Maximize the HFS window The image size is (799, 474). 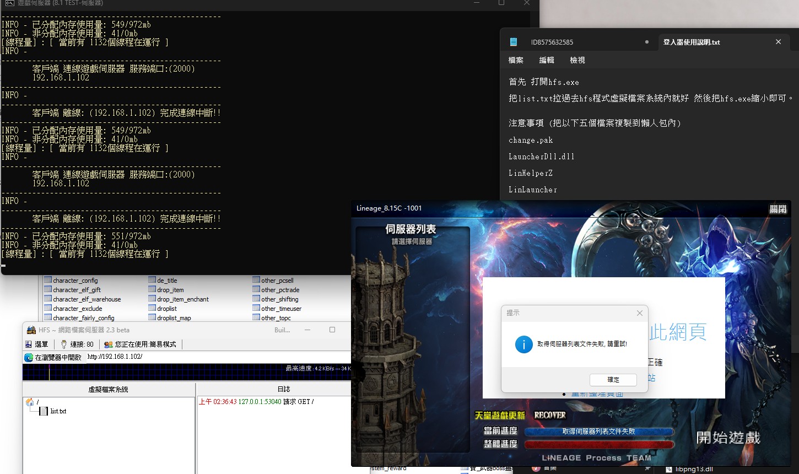(332, 330)
